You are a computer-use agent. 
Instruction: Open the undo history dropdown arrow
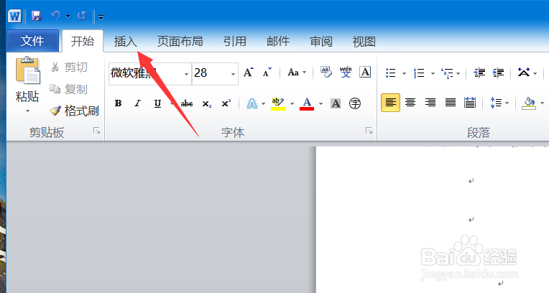coord(68,16)
